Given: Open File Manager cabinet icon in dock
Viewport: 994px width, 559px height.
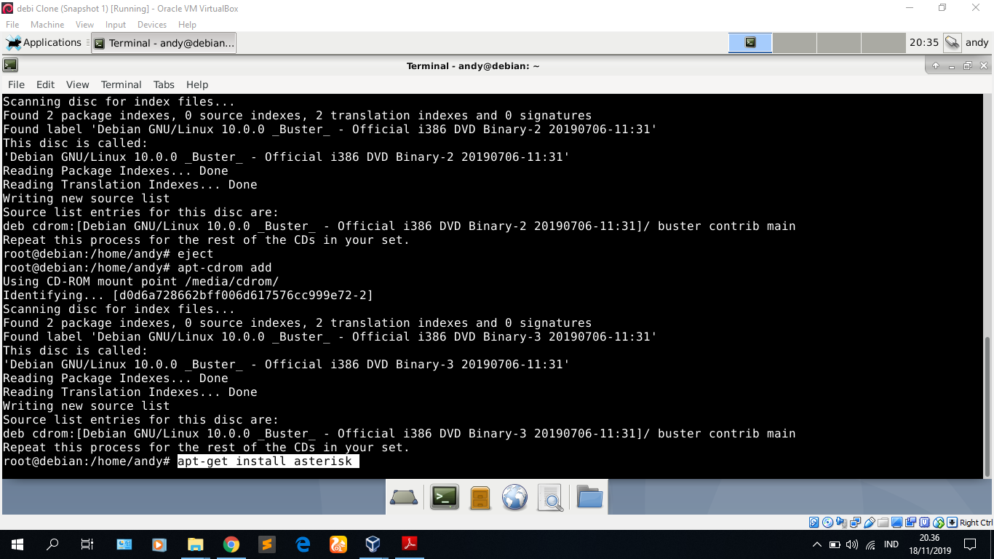Looking at the screenshot, I should pyautogui.click(x=480, y=498).
